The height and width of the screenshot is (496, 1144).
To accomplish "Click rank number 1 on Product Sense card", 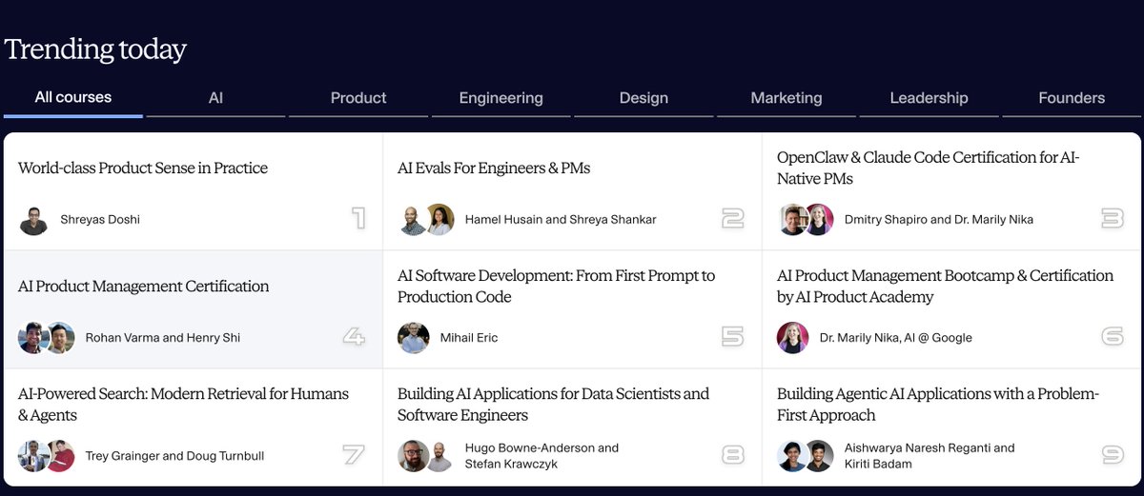I will tap(358, 219).
